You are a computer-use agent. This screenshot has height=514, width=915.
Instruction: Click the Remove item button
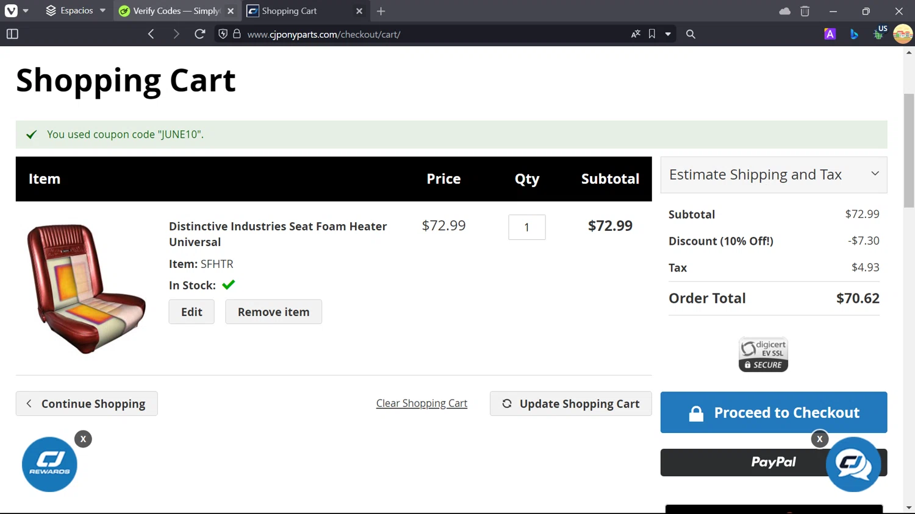(x=273, y=312)
